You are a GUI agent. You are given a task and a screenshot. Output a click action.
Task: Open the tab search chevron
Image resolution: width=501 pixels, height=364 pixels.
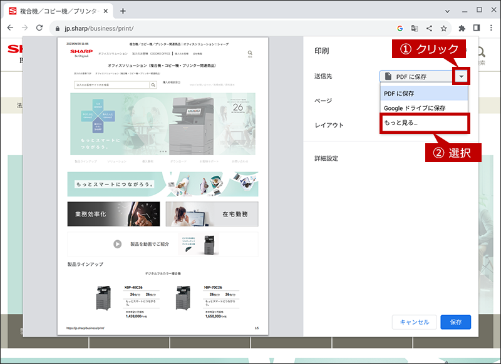click(447, 11)
